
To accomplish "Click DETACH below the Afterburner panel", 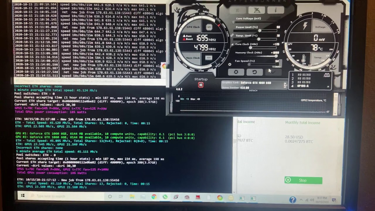I will click(x=253, y=91).
